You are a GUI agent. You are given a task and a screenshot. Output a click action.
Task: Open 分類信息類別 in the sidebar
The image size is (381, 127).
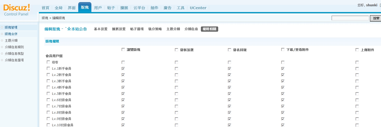(x=14, y=47)
